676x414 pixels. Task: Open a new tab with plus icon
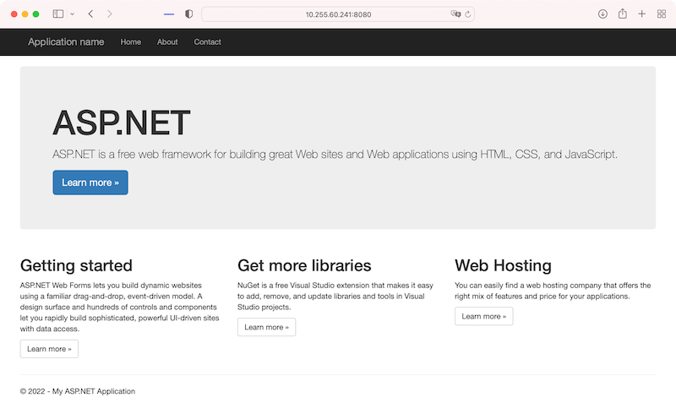[x=642, y=14]
